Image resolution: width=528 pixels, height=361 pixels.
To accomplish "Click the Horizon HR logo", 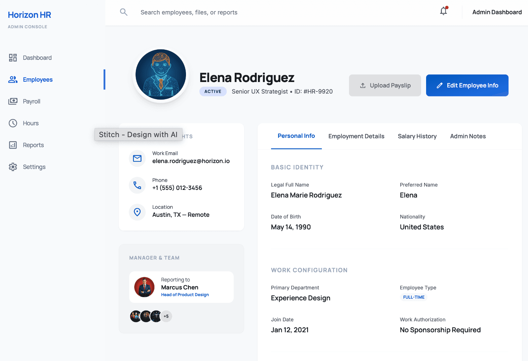I will (x=30, y=15).
